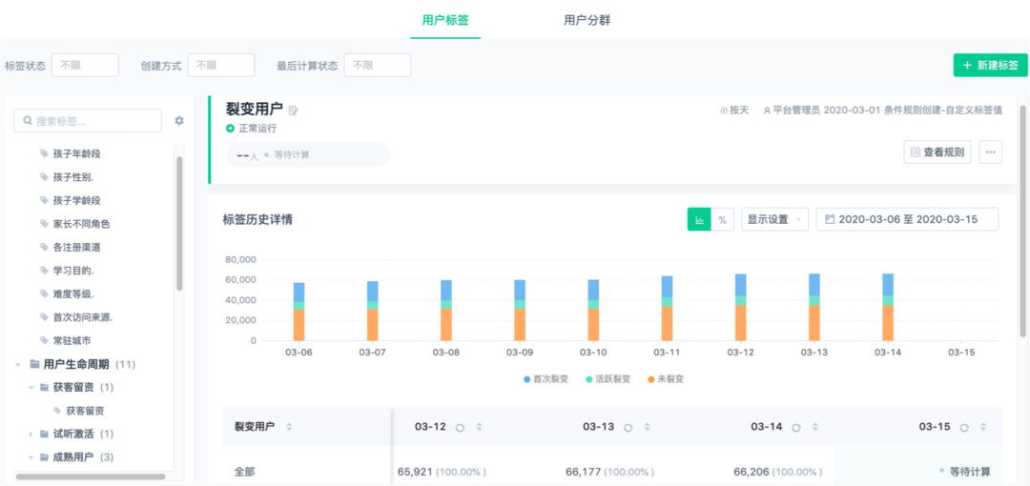Switch to the 用户分群 tab
1030x486 pixels.
(587, 20)
